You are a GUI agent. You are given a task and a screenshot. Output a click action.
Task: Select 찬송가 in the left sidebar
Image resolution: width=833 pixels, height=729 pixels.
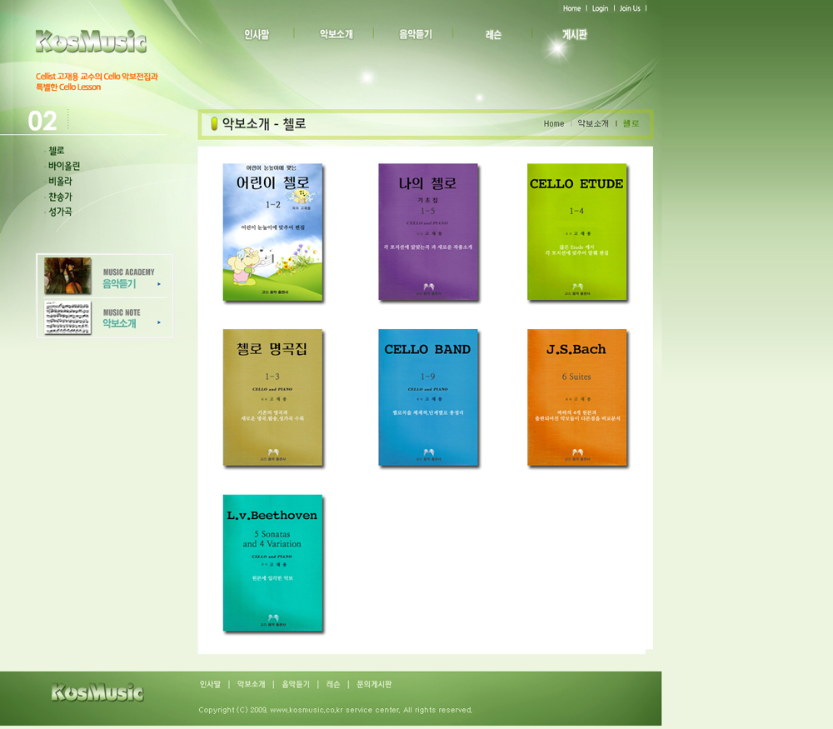click(60, 197)
